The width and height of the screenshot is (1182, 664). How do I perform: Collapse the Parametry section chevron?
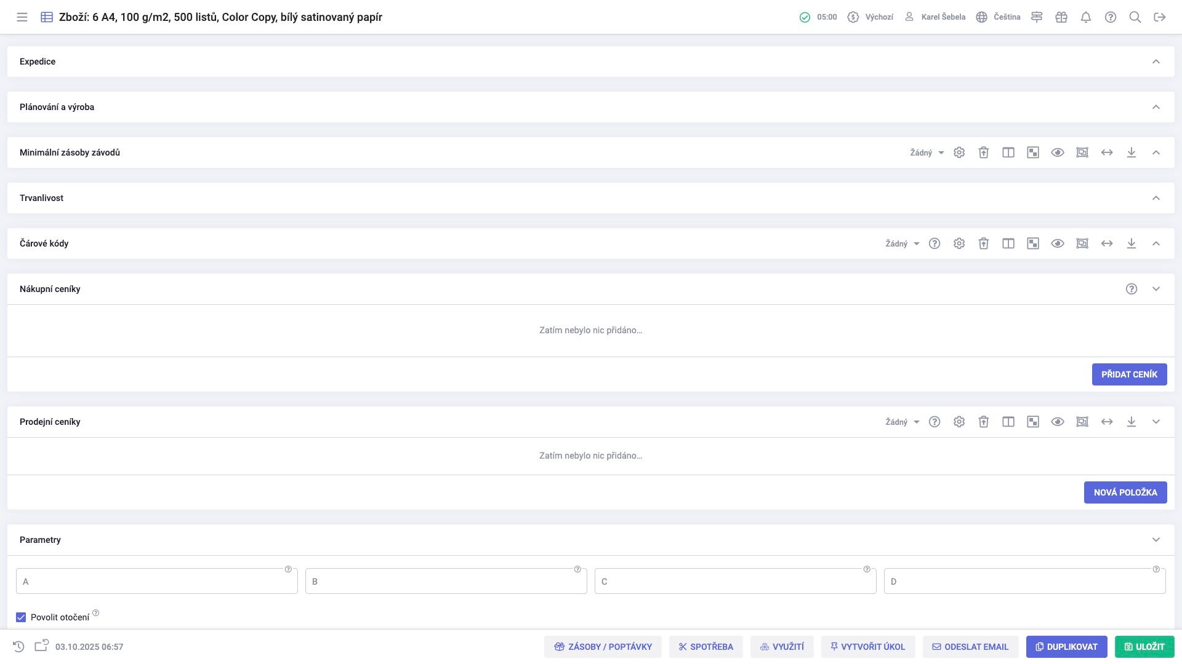pyautogui.click(x=1156, y=540)
